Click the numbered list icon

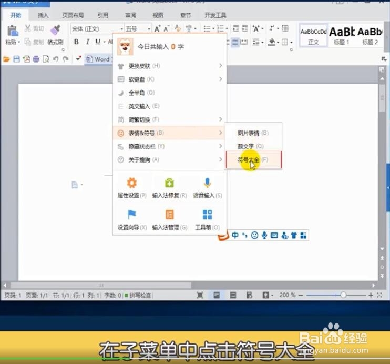221,28
